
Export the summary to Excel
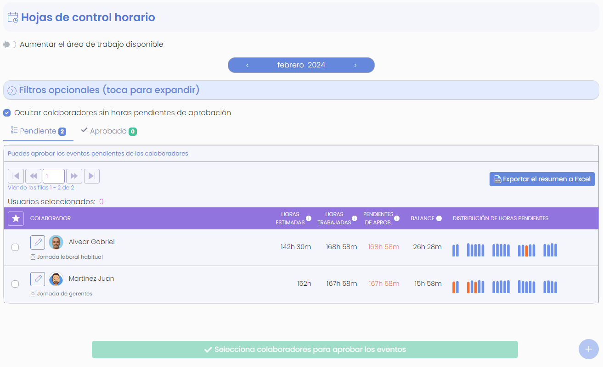(542, 179)
